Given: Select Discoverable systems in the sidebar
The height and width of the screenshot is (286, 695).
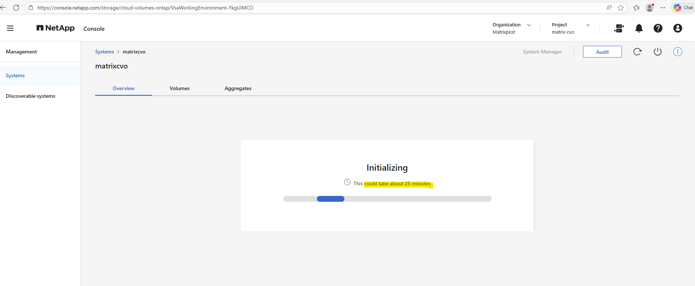Looking at the screenshot, I should tap(40, 96).
